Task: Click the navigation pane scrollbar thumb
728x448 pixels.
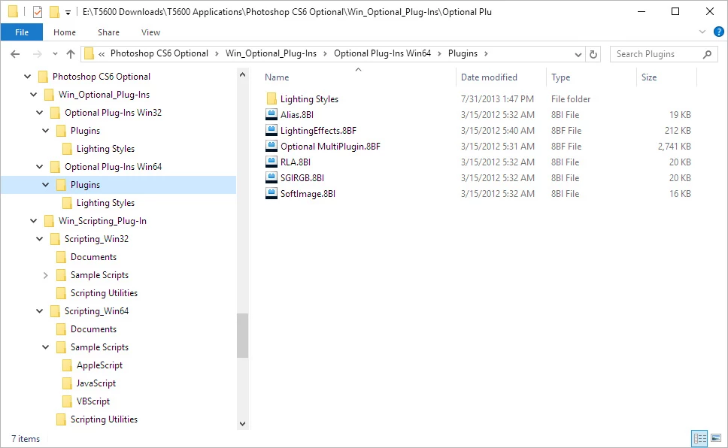Action: [x=242, y=336]
